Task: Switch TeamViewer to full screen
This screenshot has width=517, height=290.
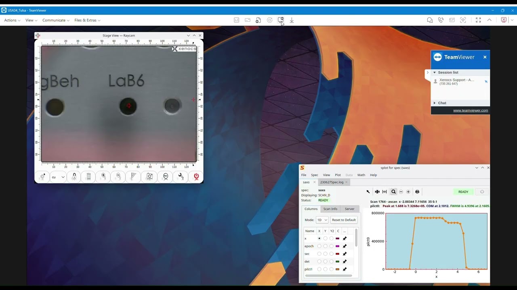Action: (478, 20)
